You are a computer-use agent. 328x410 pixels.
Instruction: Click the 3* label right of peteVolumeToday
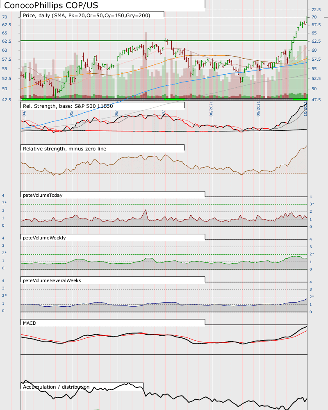coord(312,204)
